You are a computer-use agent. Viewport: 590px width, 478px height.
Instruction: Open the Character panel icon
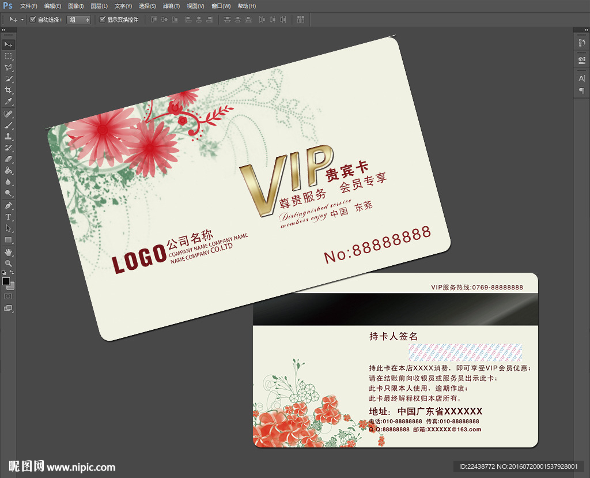[x=582, y=78]
